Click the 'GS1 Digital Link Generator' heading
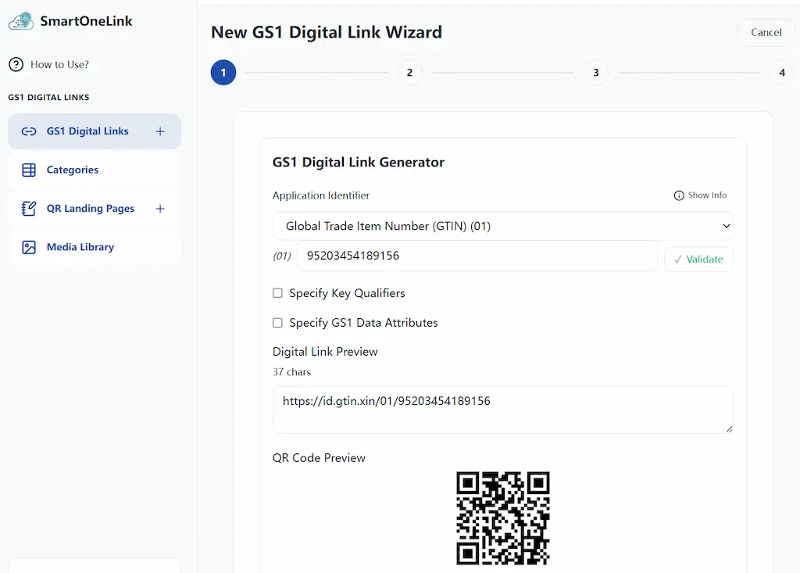This screenshot has width=800, height=573. tap(358, 162)
